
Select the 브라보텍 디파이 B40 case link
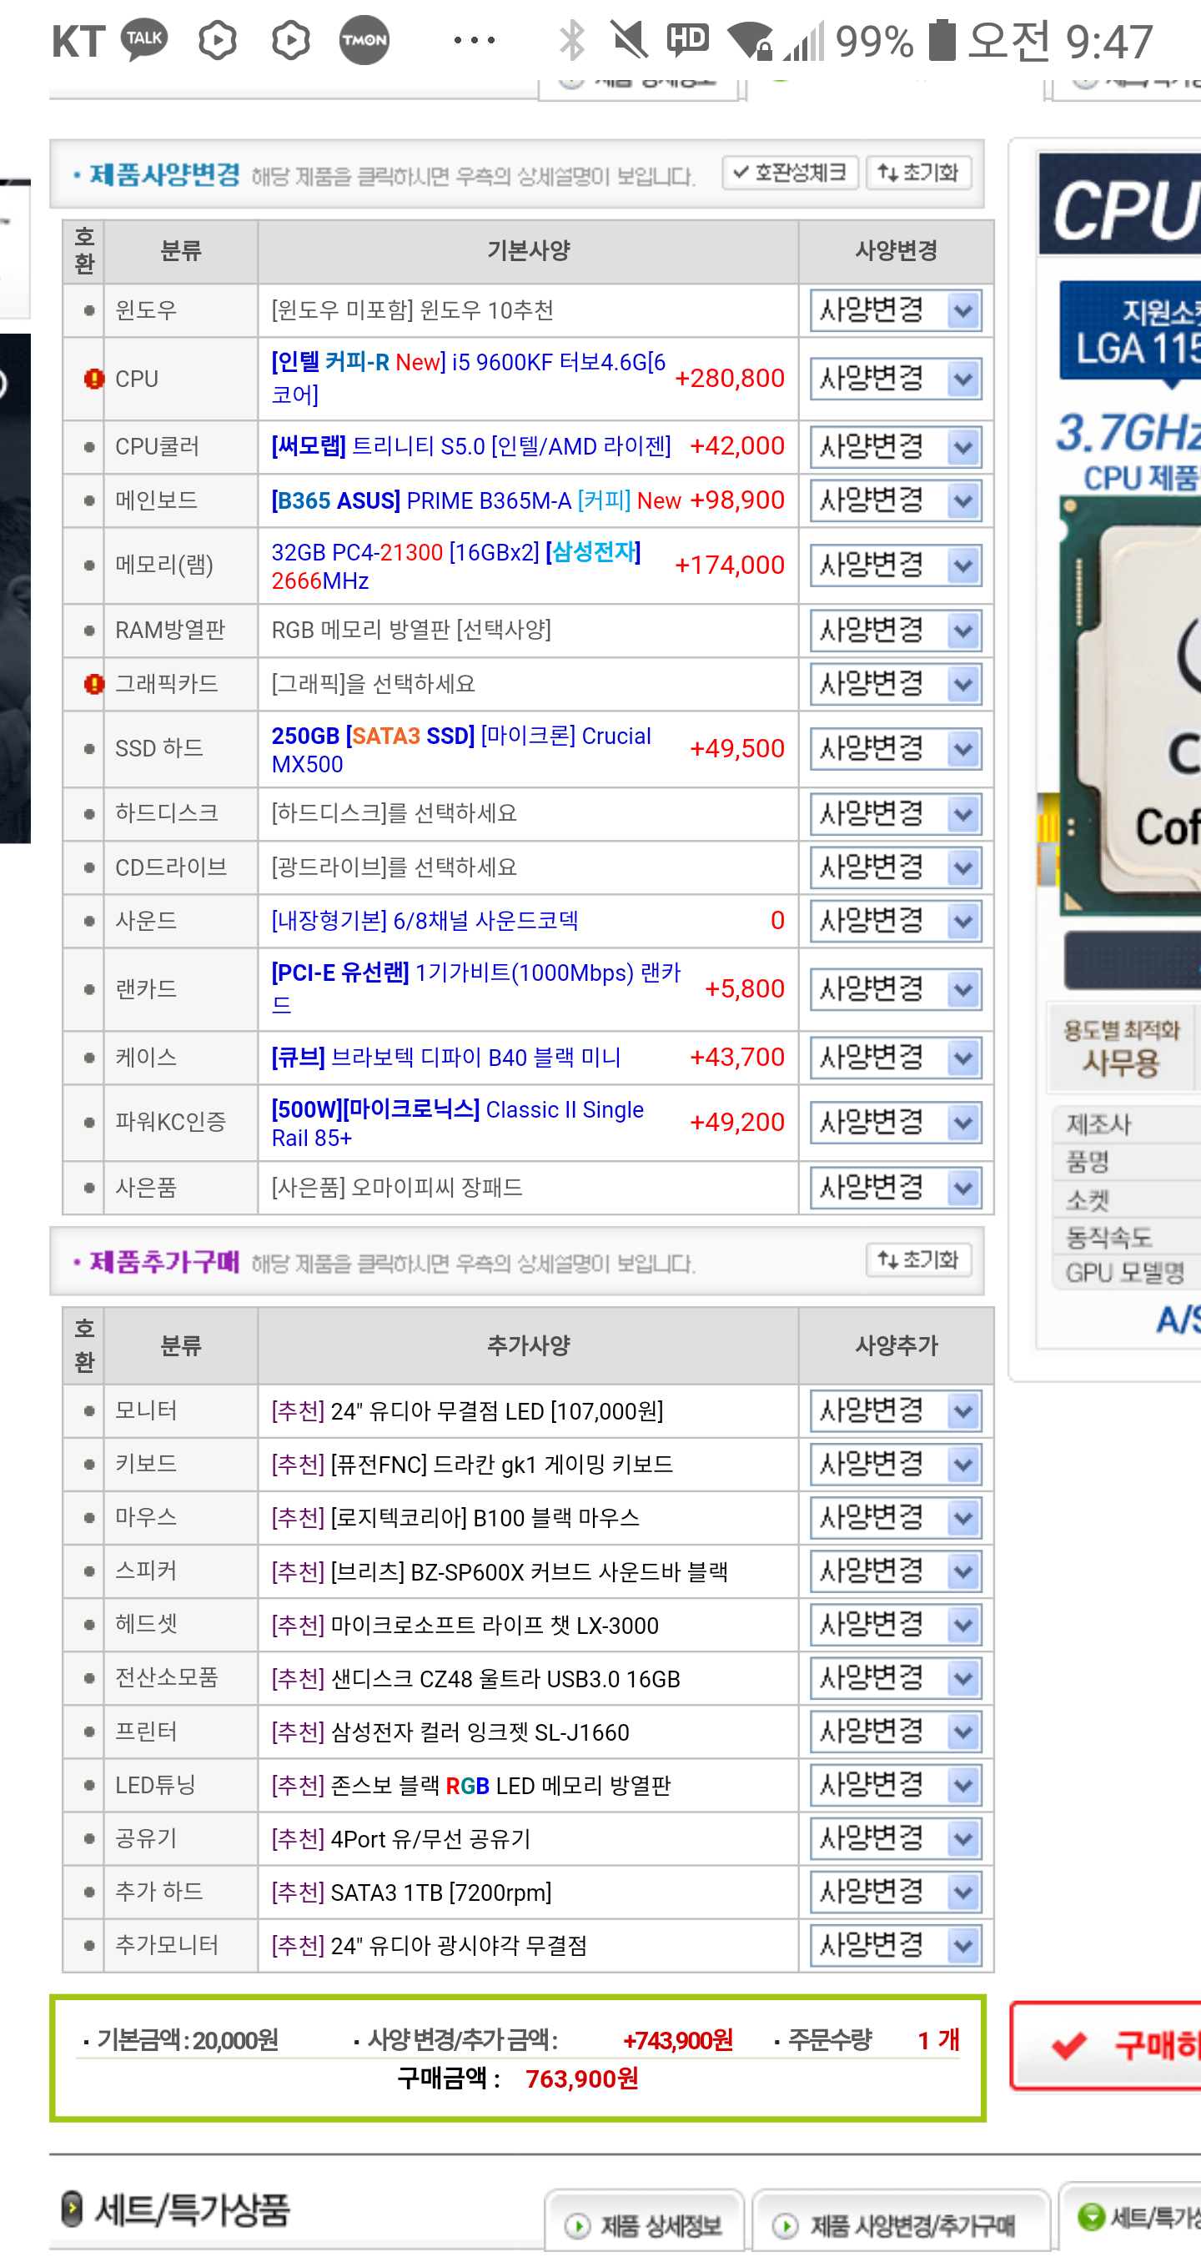click(446, 1058)
